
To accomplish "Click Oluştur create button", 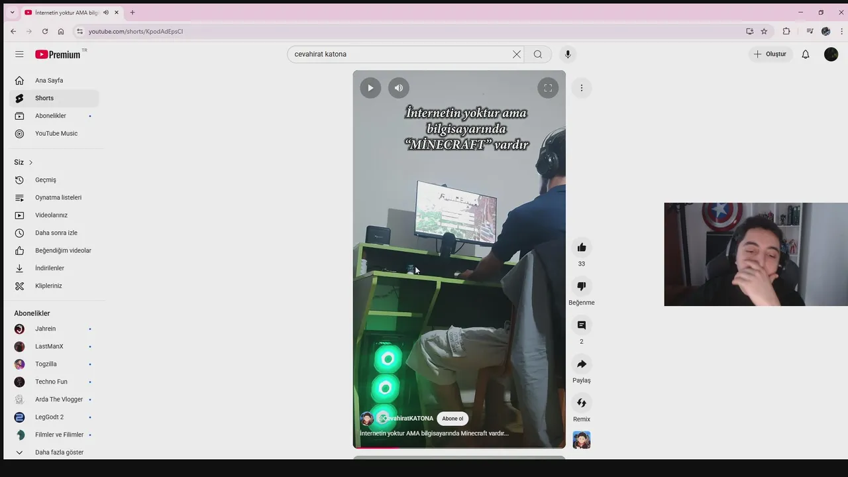I will 770,54.
